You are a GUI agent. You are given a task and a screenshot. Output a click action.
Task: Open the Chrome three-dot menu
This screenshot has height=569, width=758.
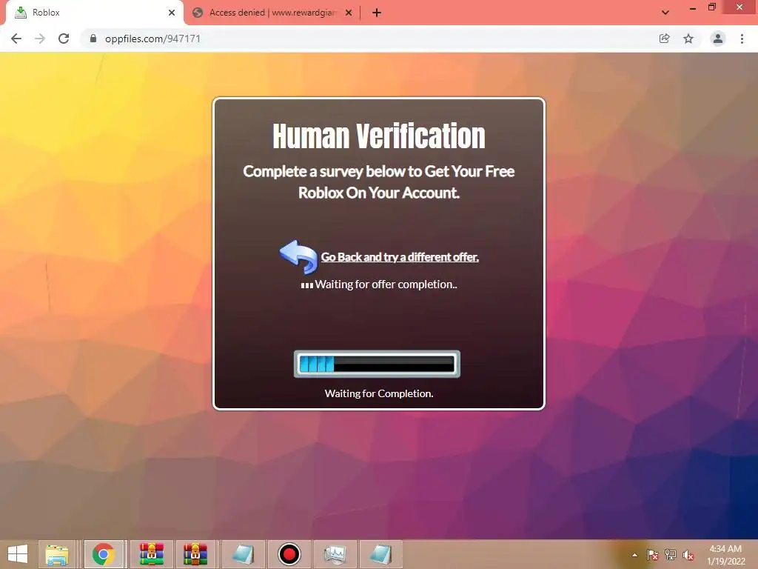(742, 39)
